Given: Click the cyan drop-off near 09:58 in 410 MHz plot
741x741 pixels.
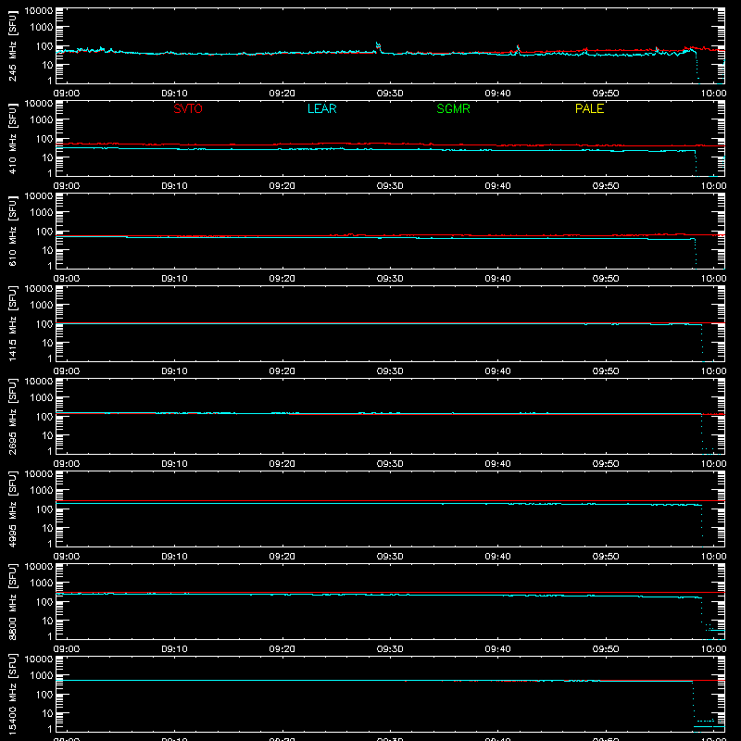Looking at the screenshot, I should (x=696, y=163).
